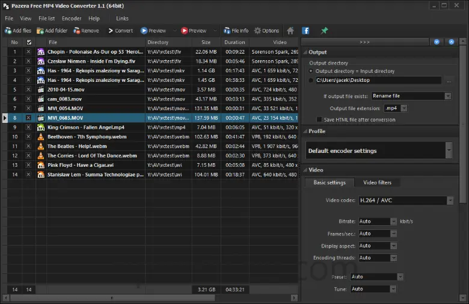Select the custom output path radio button
The image size is (469, 304).
(311, 80)
